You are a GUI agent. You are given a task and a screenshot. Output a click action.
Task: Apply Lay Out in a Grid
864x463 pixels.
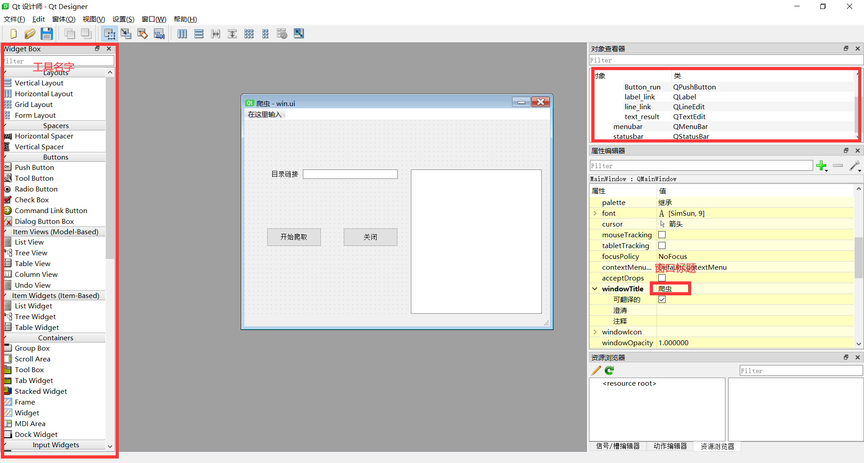point(249,34)
